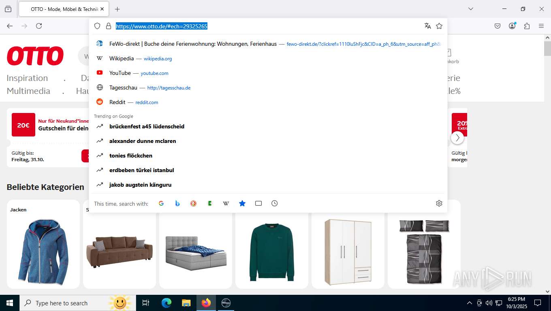Search this time with Ecosia

(x=210, y=203)
